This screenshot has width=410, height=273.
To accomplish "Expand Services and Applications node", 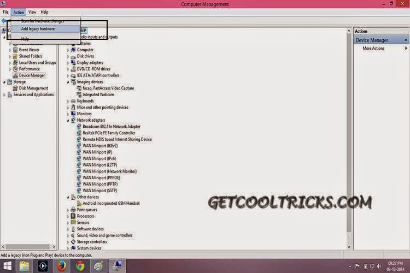I will [4, 95].
